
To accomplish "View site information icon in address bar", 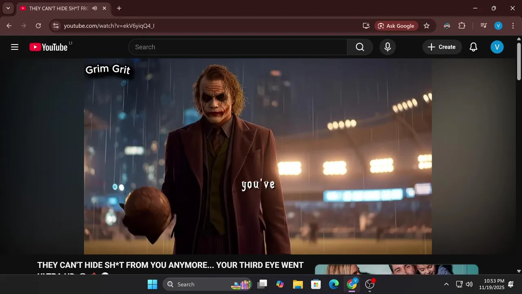I will pos(56,26).
